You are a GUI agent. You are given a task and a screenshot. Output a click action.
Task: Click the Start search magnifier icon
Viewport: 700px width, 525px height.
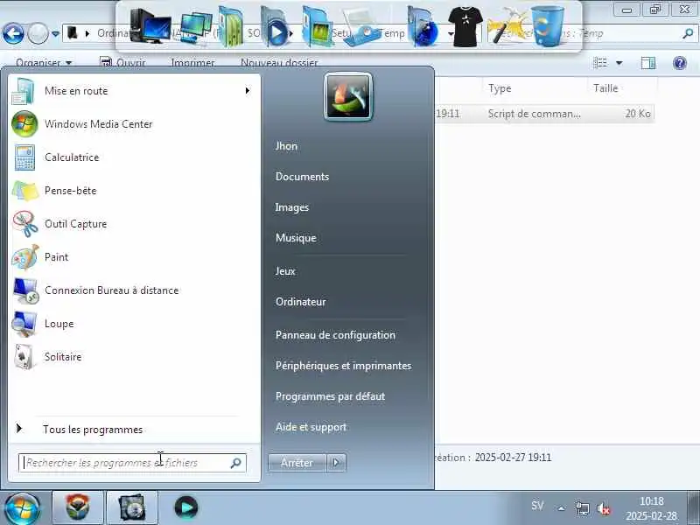[x=235, y=463]
